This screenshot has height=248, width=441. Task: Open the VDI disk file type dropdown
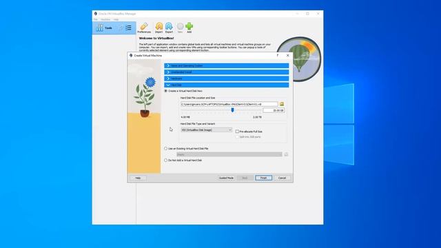tap(207, 130)
